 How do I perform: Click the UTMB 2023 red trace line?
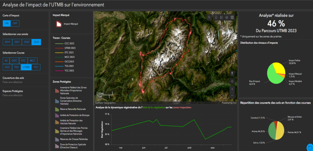[x=59, y=48]
